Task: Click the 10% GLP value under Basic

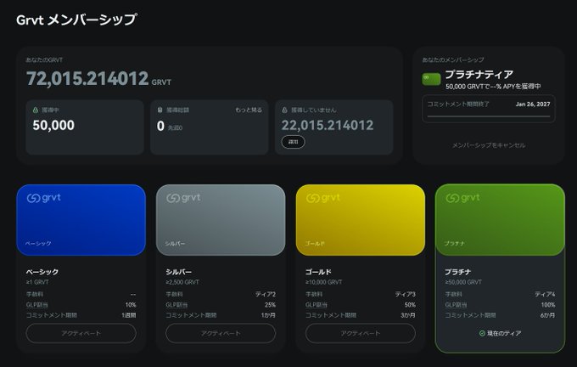Action: pyautogui.click(x=131, y=305)
